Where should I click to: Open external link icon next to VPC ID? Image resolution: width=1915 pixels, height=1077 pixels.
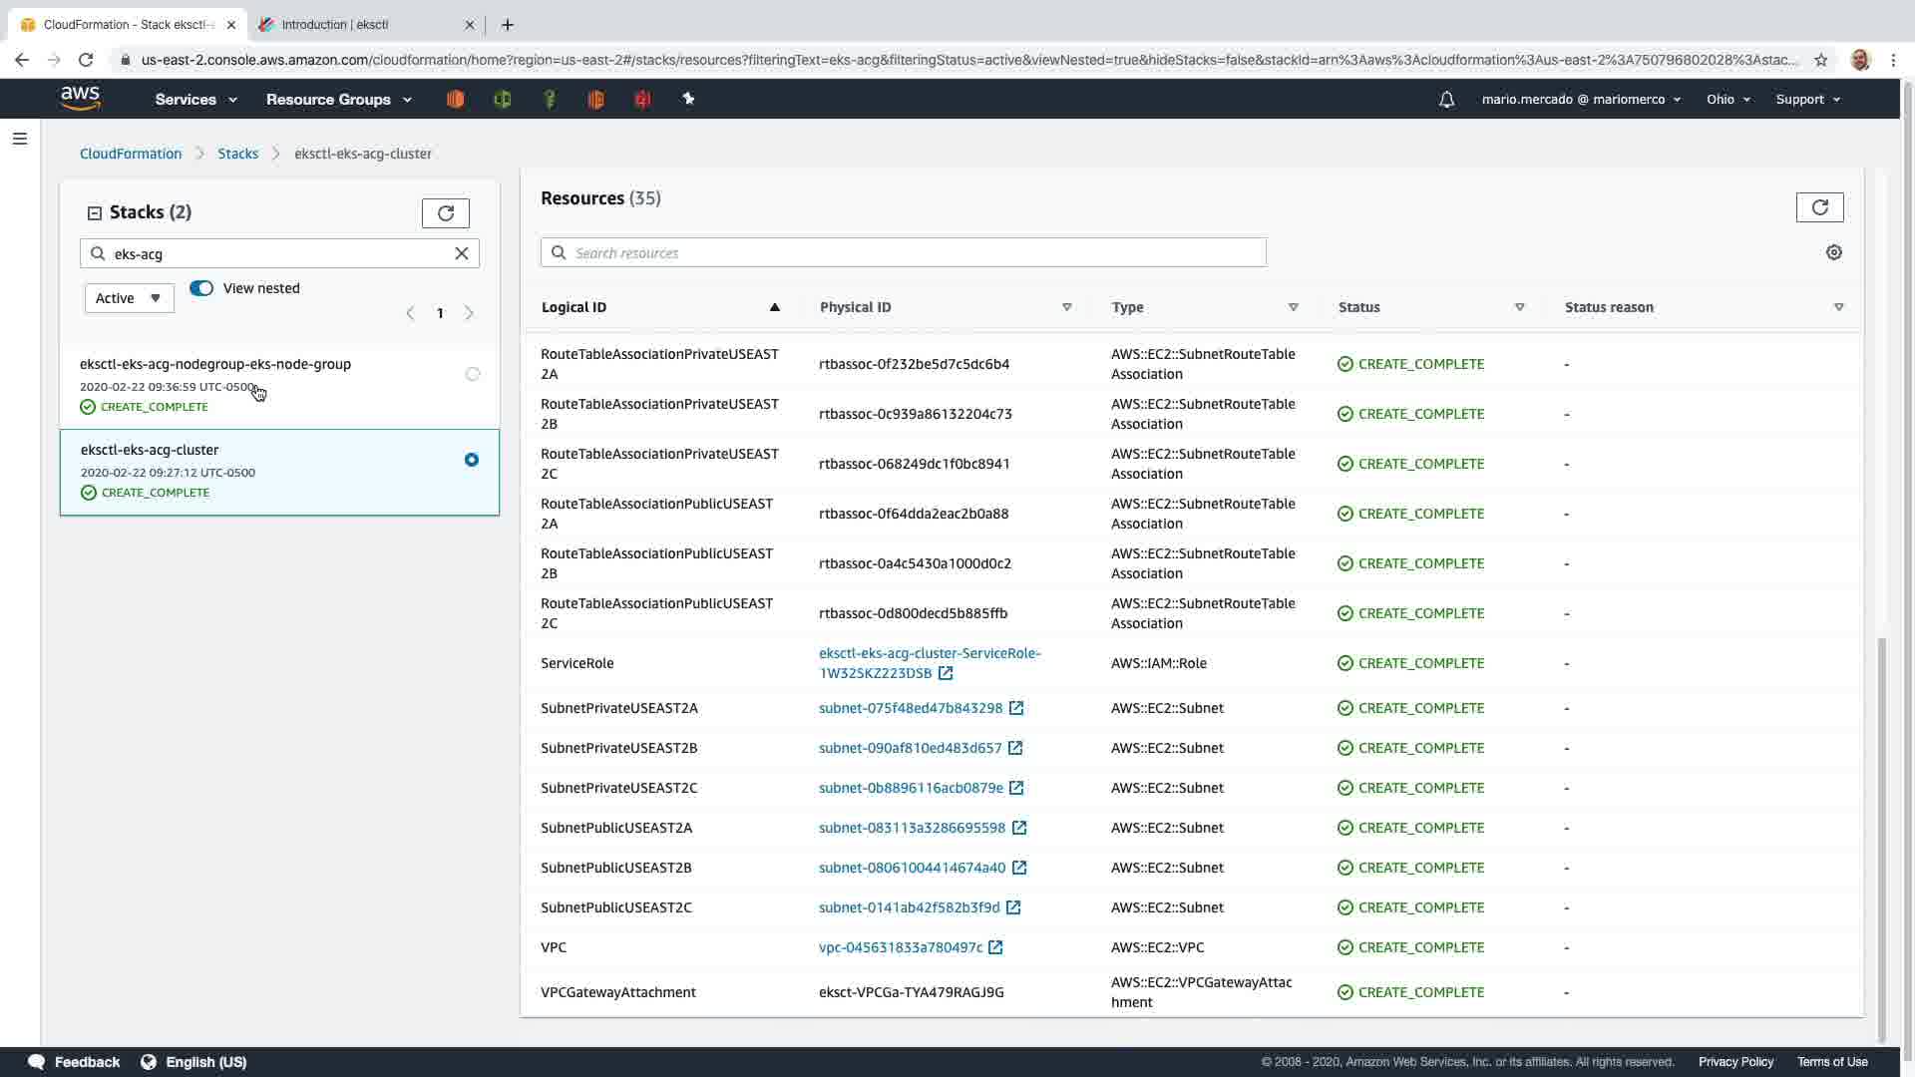point(995,947)
